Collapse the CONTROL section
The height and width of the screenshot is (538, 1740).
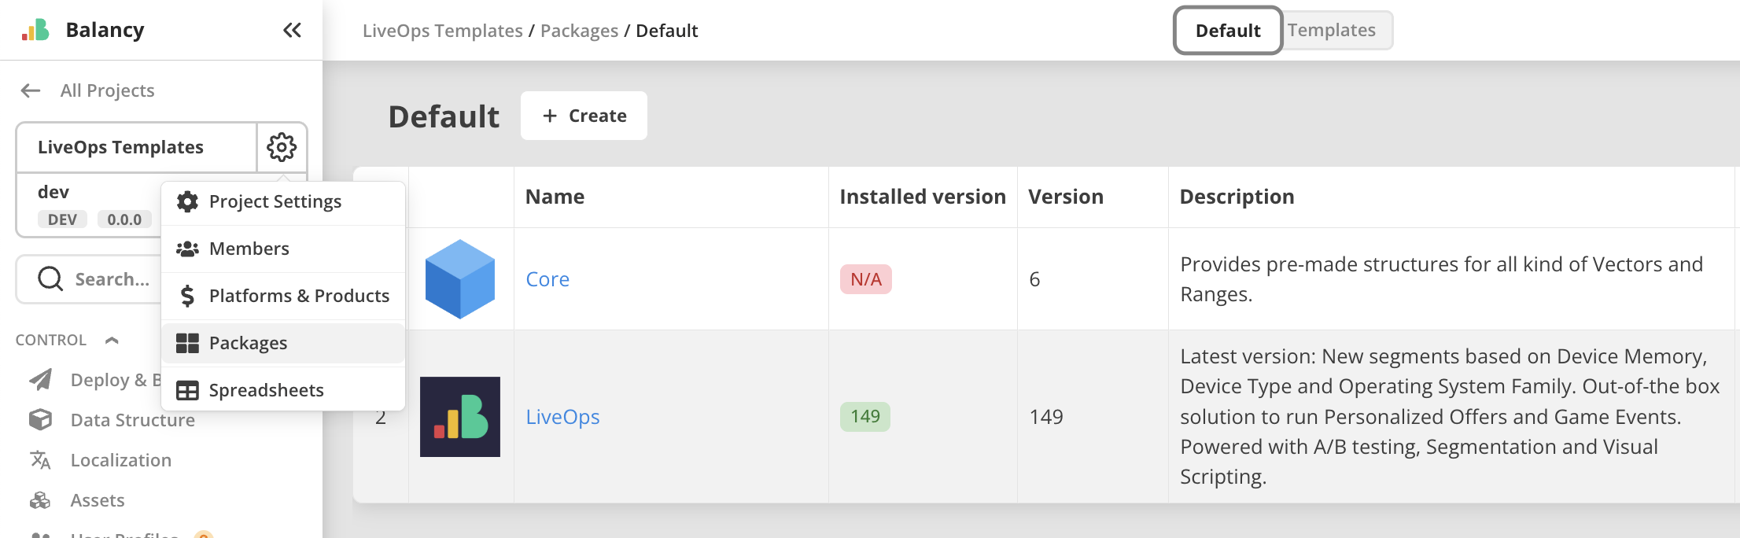click(x=112, y=340)
